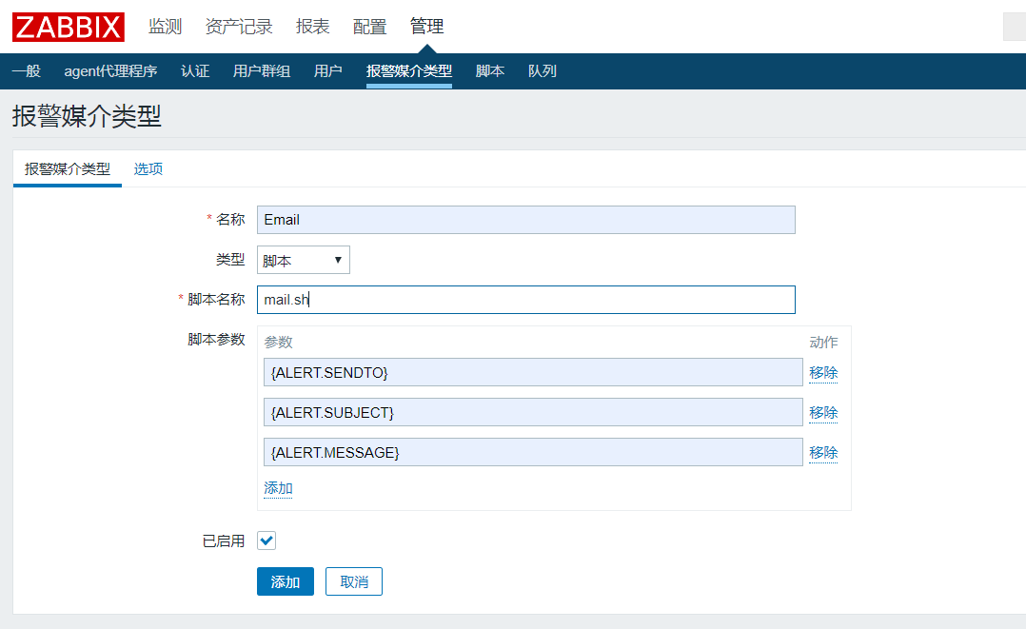Remove the {ALERT.SENDTO} parameter

coord(823,373)
